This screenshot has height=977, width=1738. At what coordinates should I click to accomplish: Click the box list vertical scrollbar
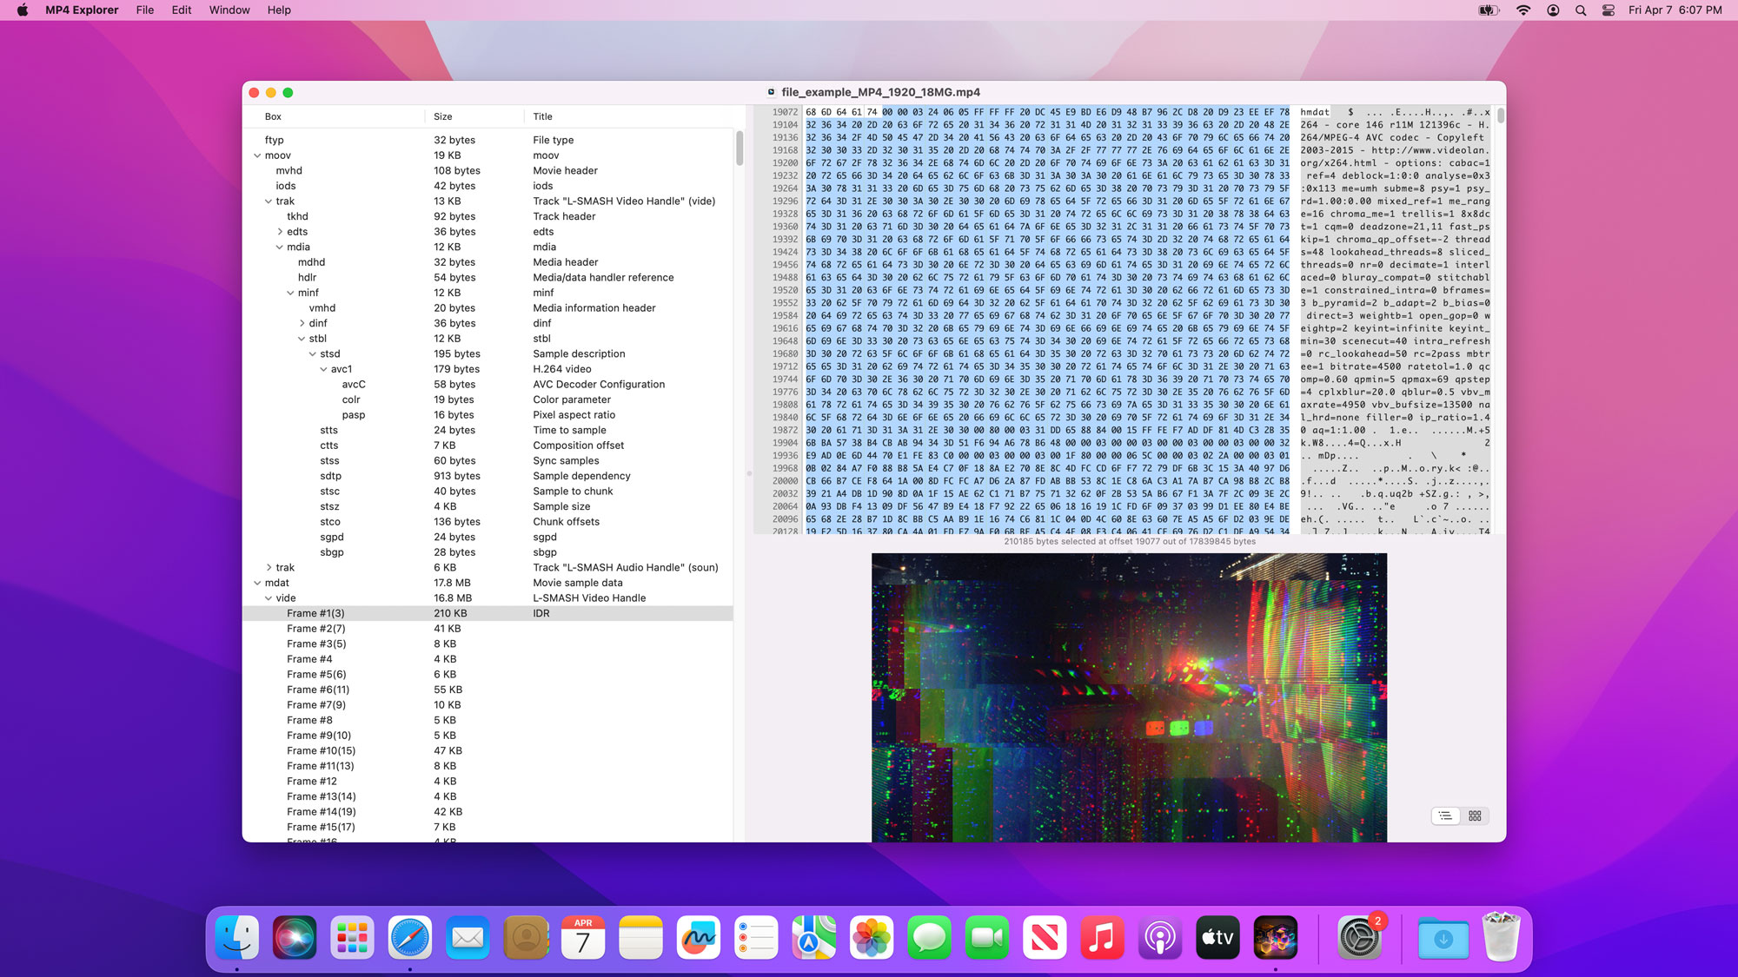[x=740, y=149]
